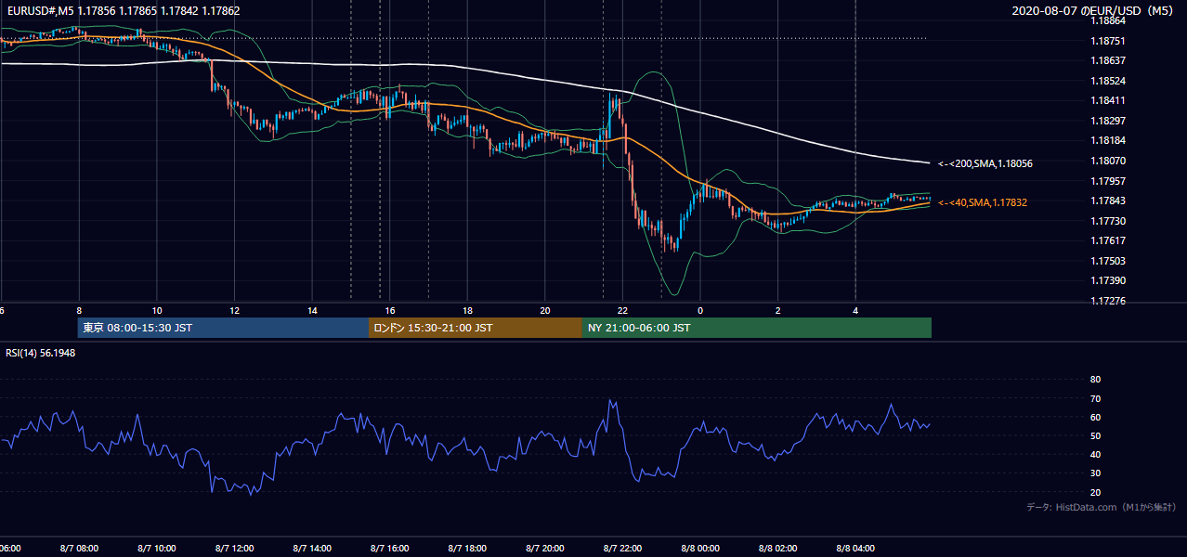The width and height of the screenshot is (1187, 557).
Task: Click the 8/8 00:00 time label
Action: point(700,549)
